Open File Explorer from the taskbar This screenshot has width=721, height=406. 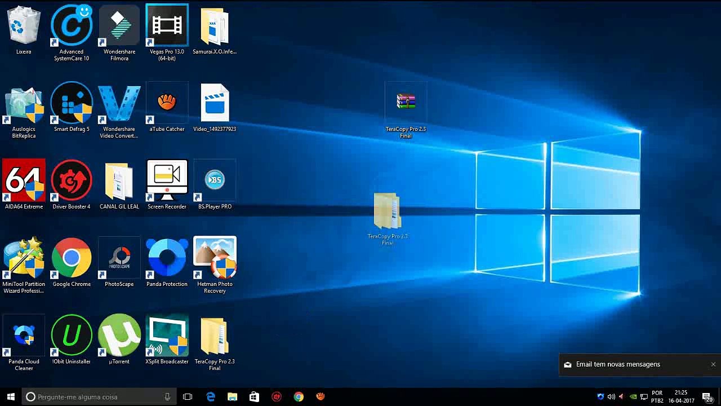[x=232, y=397]
